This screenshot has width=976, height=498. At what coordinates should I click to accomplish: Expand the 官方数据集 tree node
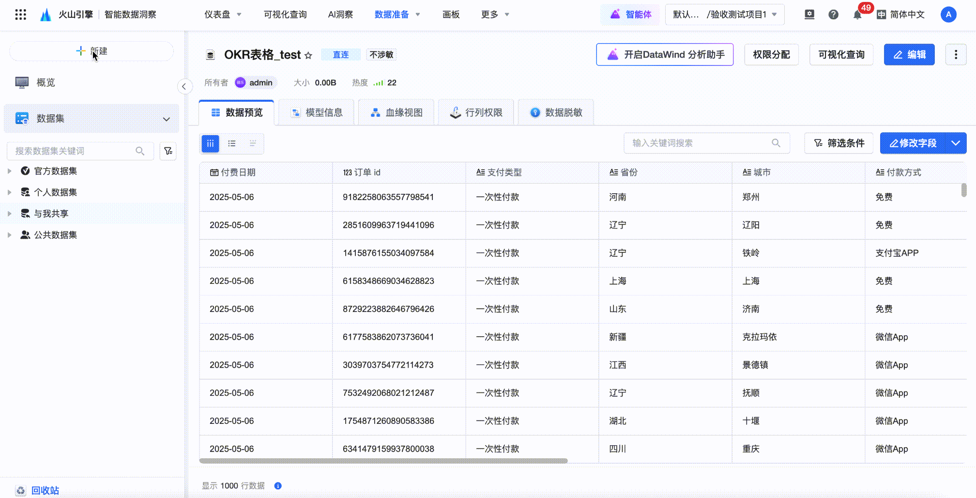pyautogui.click(x=9, y=171)
